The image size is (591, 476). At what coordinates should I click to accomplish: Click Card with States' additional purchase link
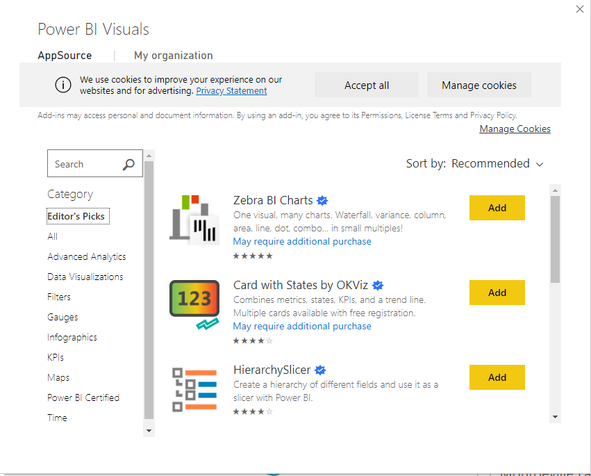pyautogui.click(x=302, y=327)
